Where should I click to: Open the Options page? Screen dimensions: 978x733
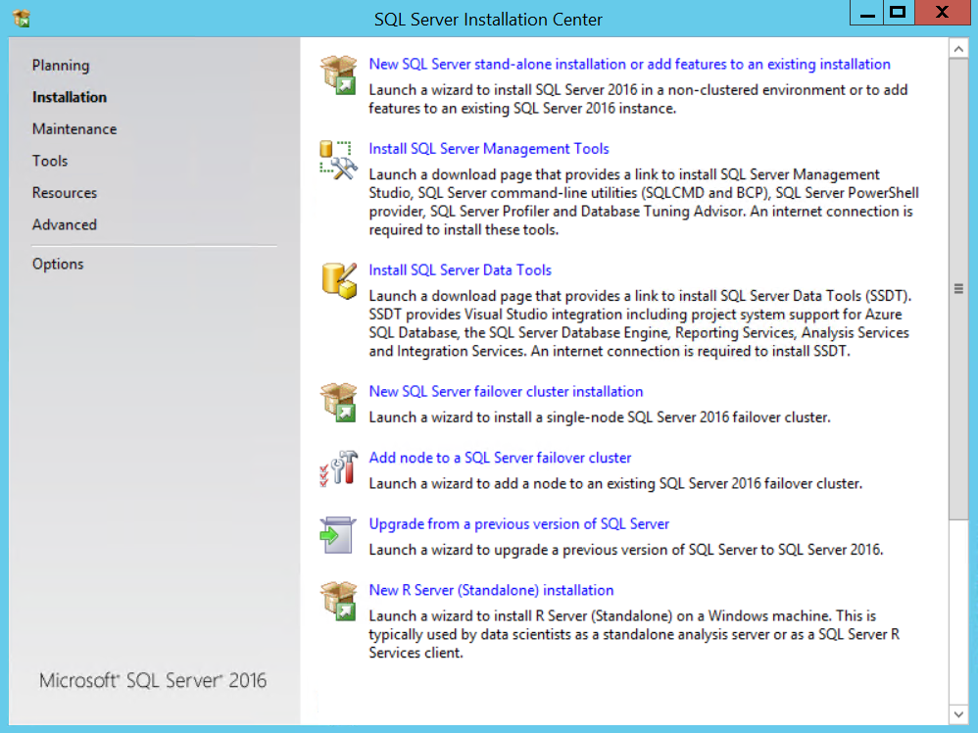pyautogui.click(x=58, y=263)
